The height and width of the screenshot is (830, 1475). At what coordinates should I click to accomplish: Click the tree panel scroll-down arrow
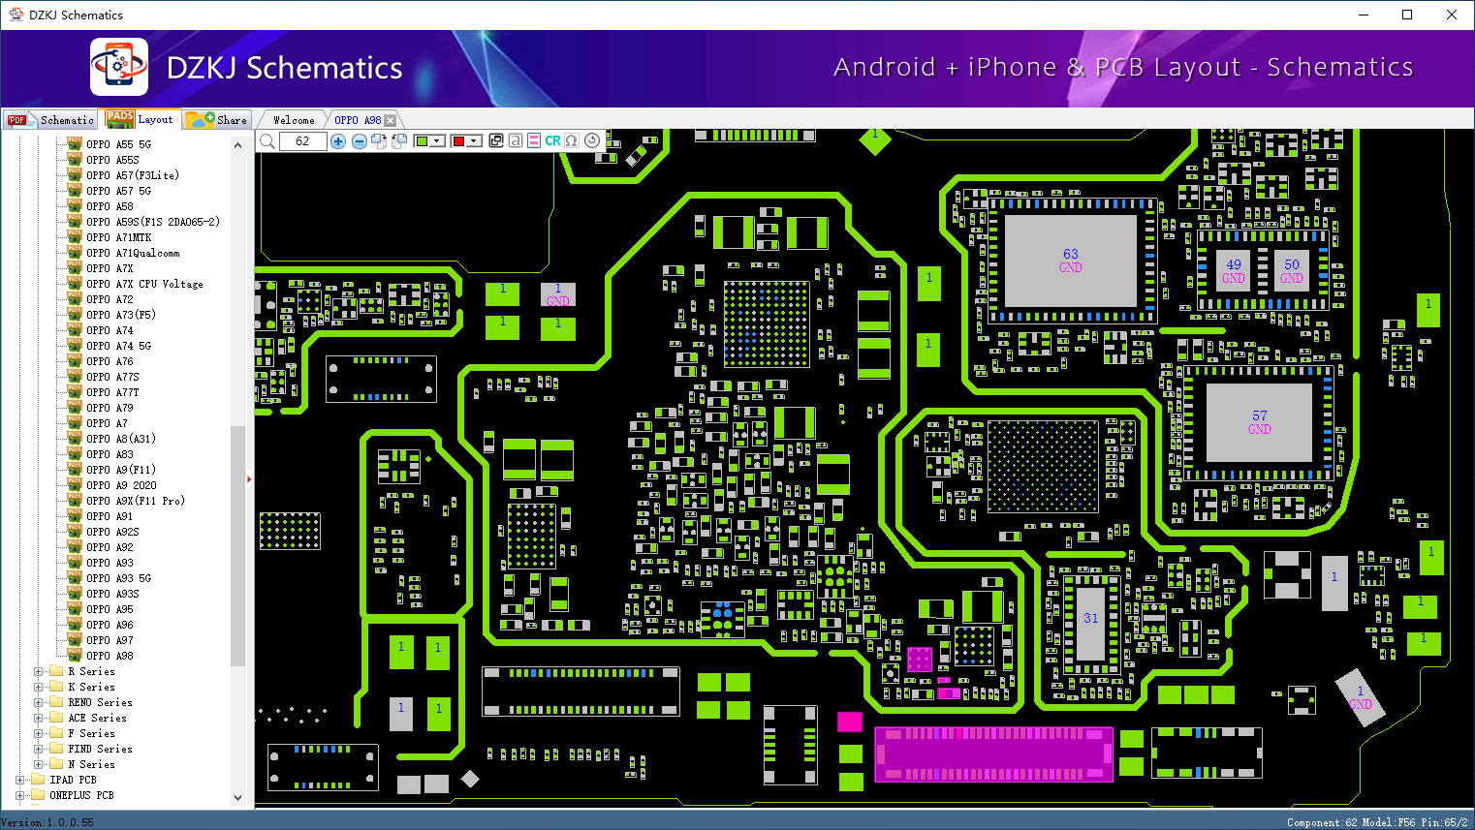[238, 798]
